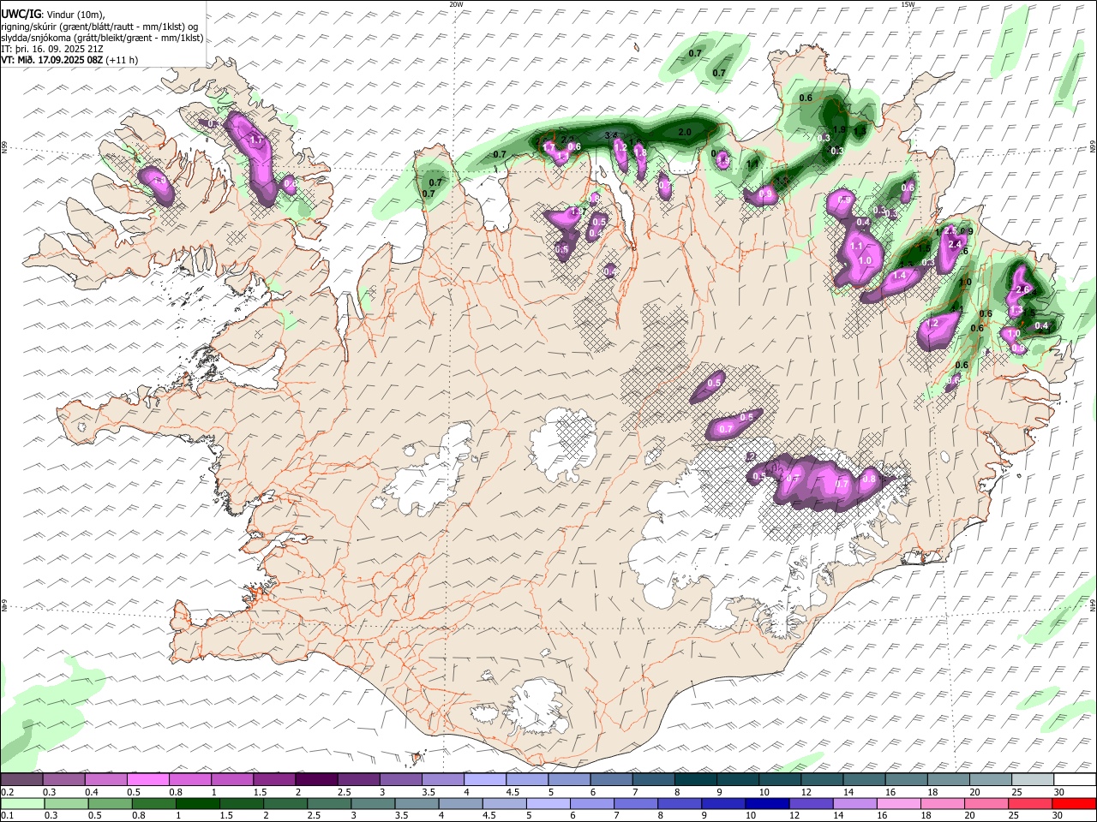Click the bright pink snow swatch between 0.5 and 0.8
1097x822 pixels.
coord(148,780)
